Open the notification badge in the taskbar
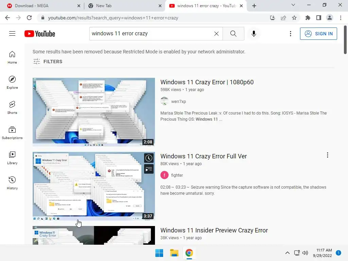The width and height of the screenshot is (348, 261). point(338,253)
